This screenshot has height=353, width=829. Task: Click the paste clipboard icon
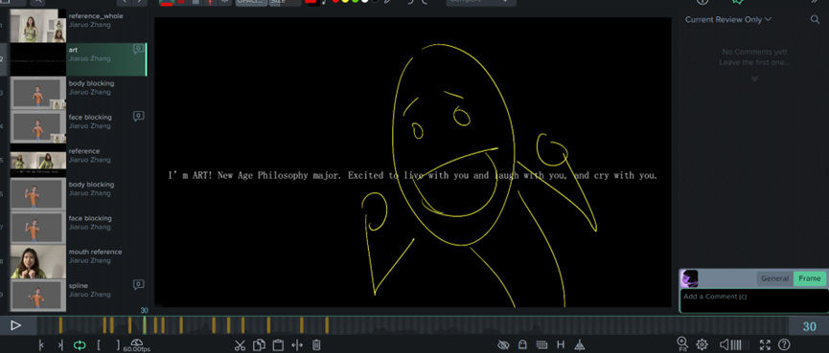click(278, 345)
